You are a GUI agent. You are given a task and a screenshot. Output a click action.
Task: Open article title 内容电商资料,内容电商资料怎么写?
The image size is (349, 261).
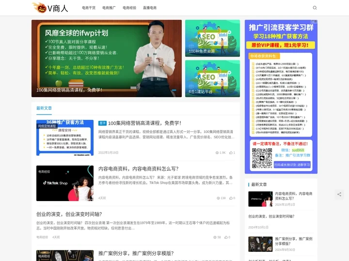point(139,169)
